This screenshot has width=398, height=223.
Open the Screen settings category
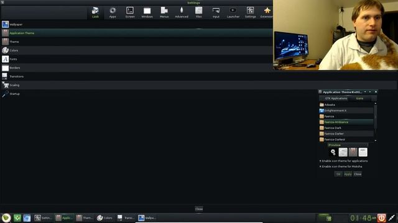[x=130, y=12]
